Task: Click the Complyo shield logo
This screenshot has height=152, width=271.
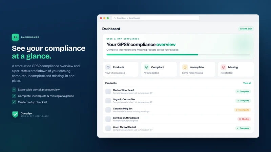Action: pyautogui.click(x=15, y=115)
